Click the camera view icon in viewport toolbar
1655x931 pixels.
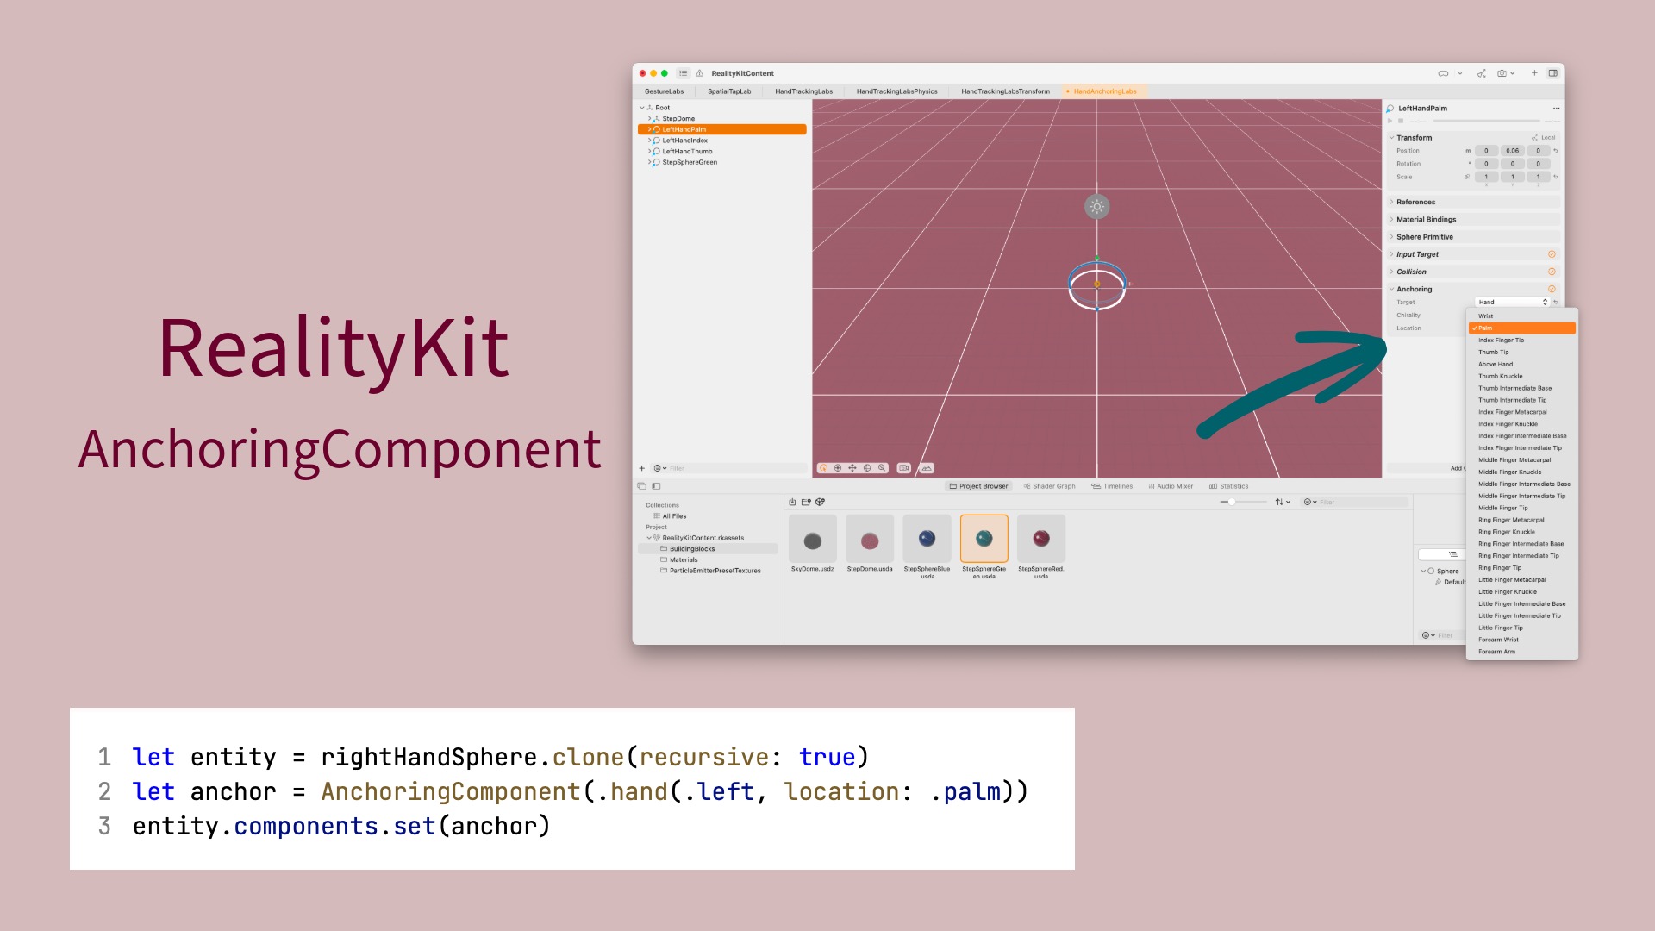(x=903, y=468)
